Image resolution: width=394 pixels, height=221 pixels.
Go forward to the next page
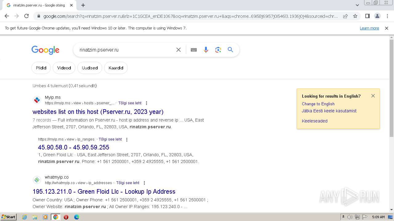click(17, 16)
